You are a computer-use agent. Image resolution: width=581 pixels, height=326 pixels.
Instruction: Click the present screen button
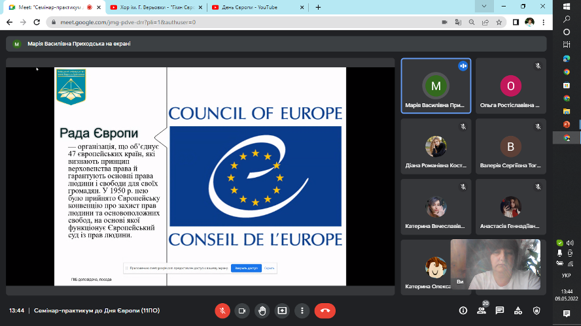click(282, 310)
